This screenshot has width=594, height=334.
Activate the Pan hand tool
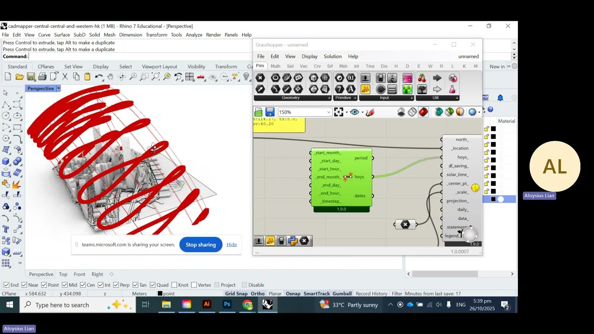pos(110,77)
